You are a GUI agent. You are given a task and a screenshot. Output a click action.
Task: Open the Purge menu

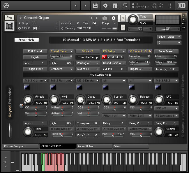[109, 23]
